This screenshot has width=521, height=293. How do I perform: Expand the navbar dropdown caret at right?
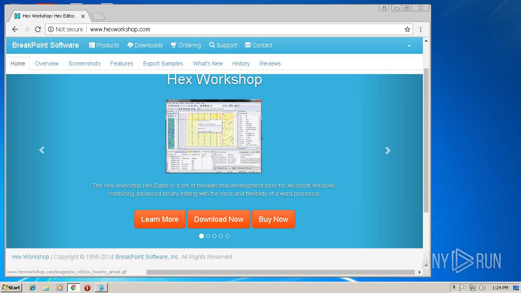tap(409, 46)
